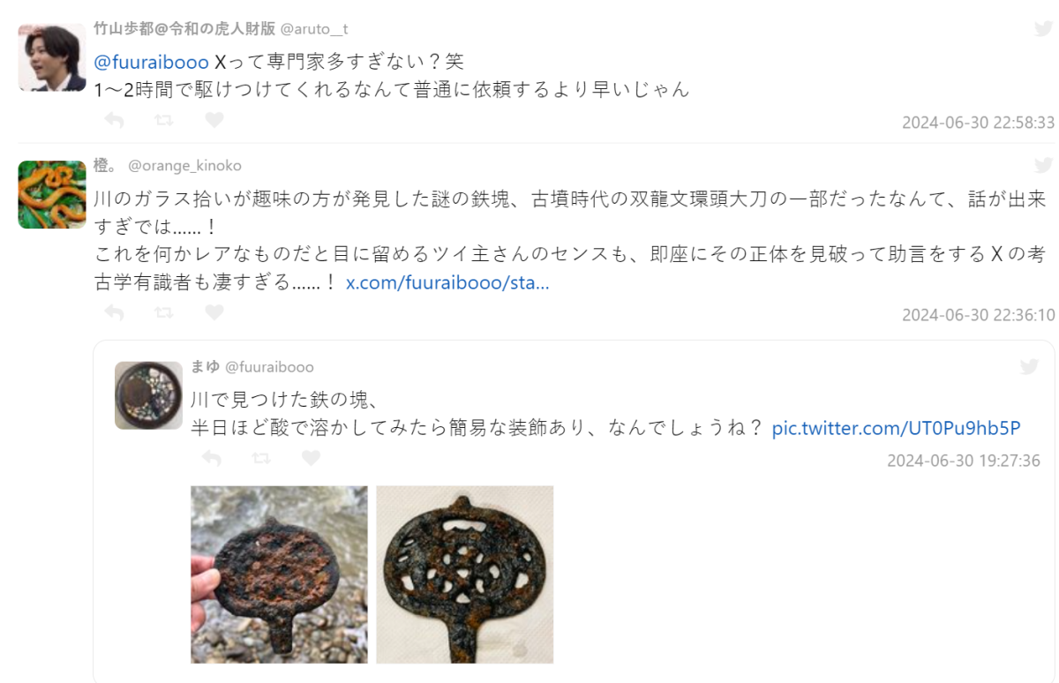The image size is (1059, 683).
Task: View the rusty iron lump photo held in hand
Action: click(x=279, y=574)
